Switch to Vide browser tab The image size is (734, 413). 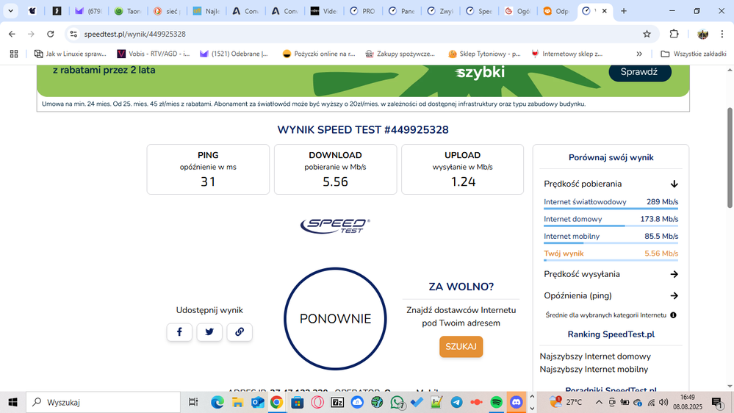pos(324,11)
